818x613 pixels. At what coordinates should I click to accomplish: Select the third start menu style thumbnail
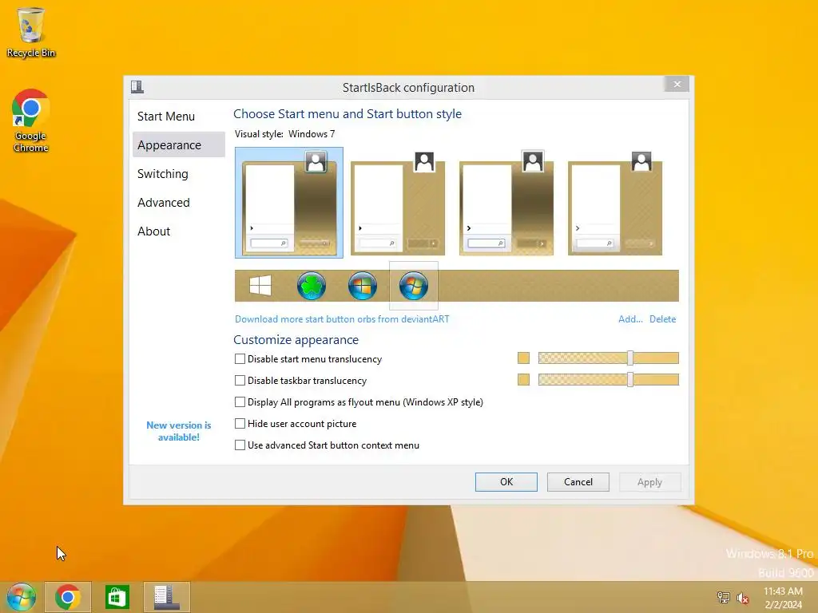click(x=506, y=204)
